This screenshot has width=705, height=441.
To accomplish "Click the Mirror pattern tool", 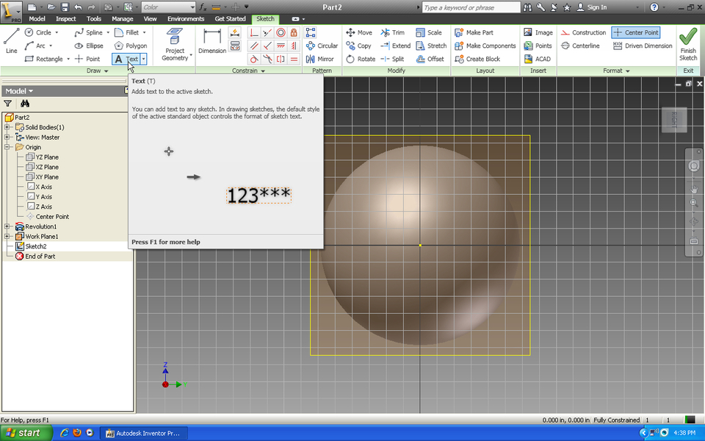I will (x=319, y=59).
